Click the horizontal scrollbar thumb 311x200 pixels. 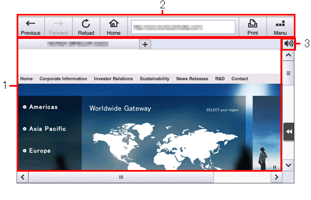click(x=121, y=177)
